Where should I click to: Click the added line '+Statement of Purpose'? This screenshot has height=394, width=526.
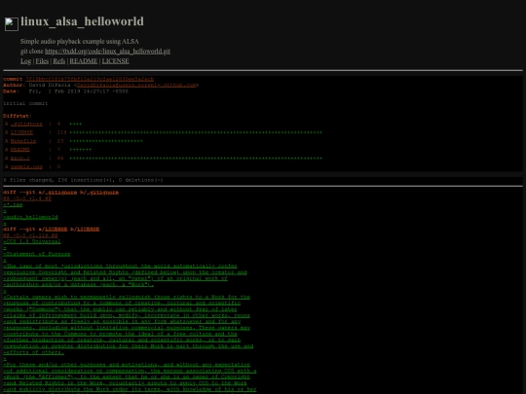[37, 254]
